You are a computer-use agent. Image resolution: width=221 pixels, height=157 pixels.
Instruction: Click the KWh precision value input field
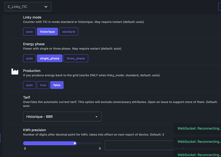(x=140, y=145)
